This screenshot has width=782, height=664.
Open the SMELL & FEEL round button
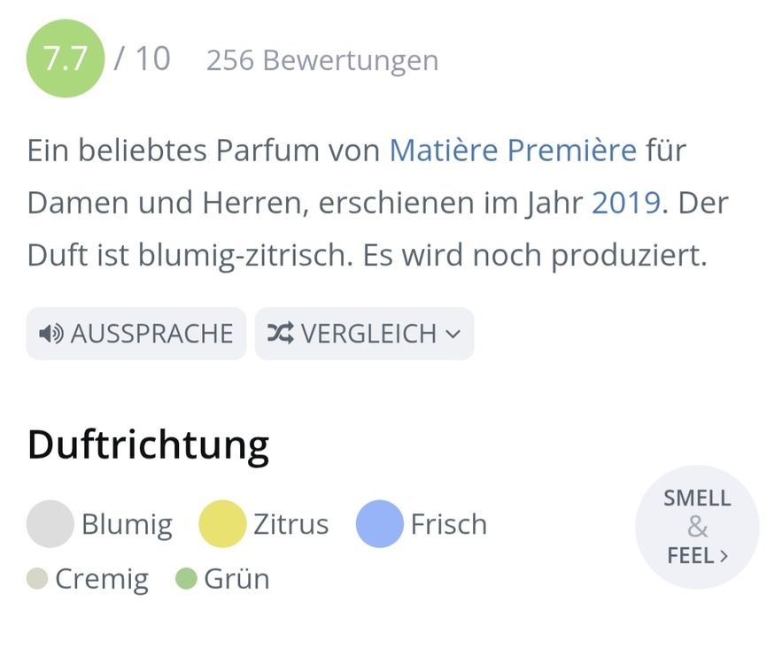[697, 527]
